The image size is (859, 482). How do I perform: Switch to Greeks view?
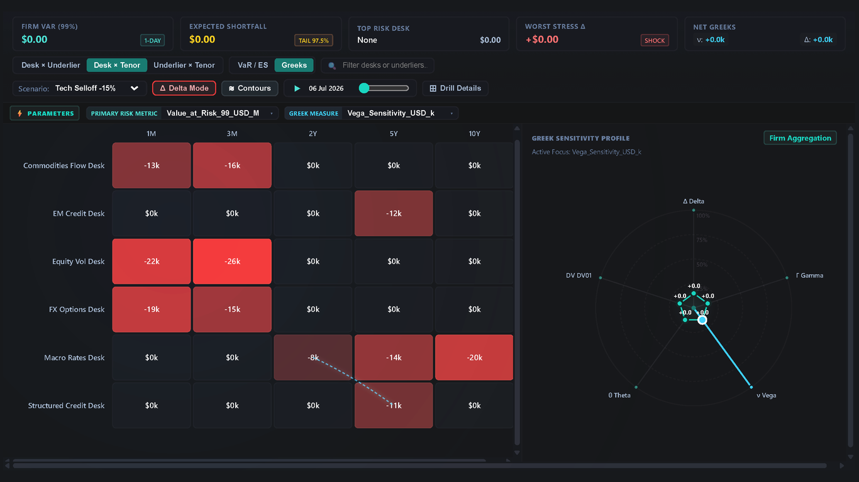pyautogui.click(x=294, y=65)
